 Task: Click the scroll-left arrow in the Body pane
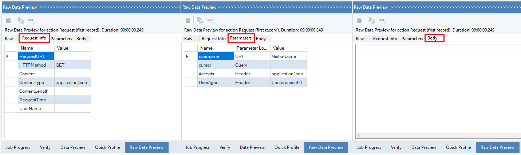(359, 135)
